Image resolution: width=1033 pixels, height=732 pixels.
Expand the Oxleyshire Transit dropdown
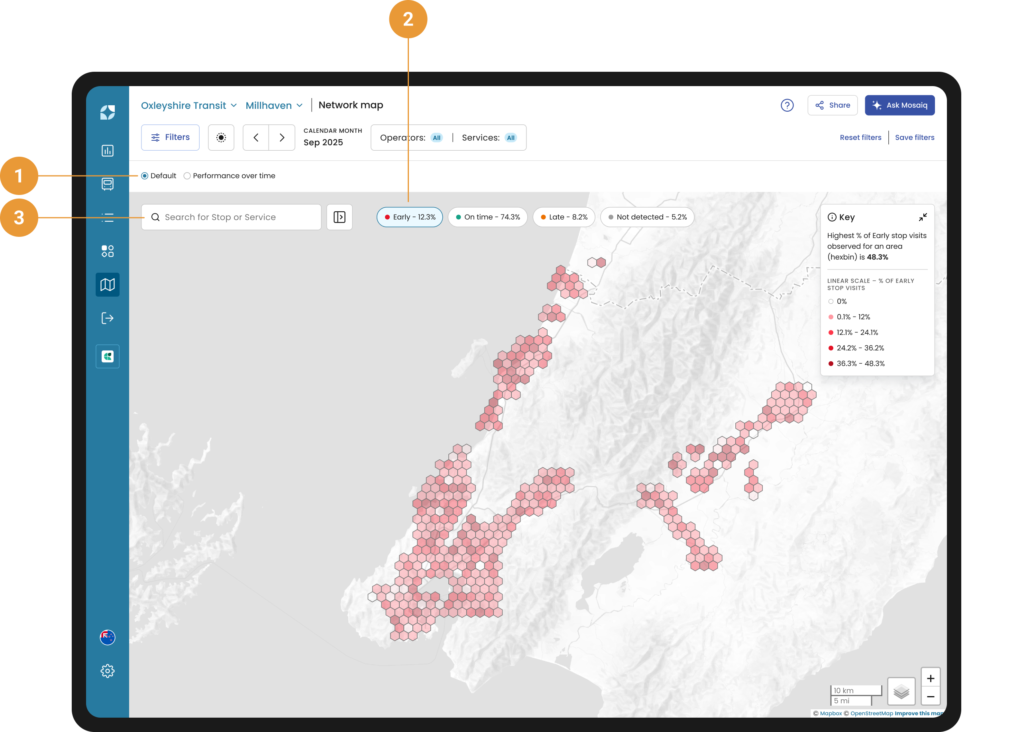[189, 106]
